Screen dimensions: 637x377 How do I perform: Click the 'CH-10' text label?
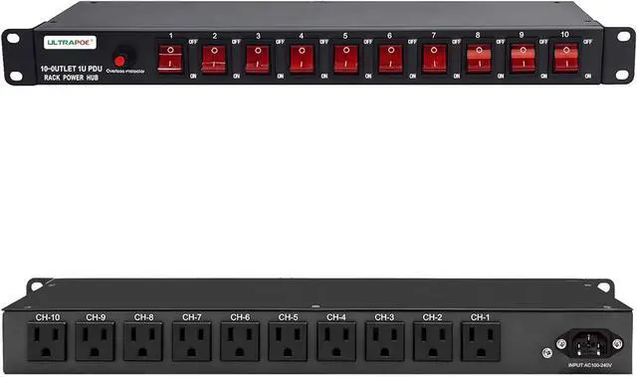pos(47,317)
